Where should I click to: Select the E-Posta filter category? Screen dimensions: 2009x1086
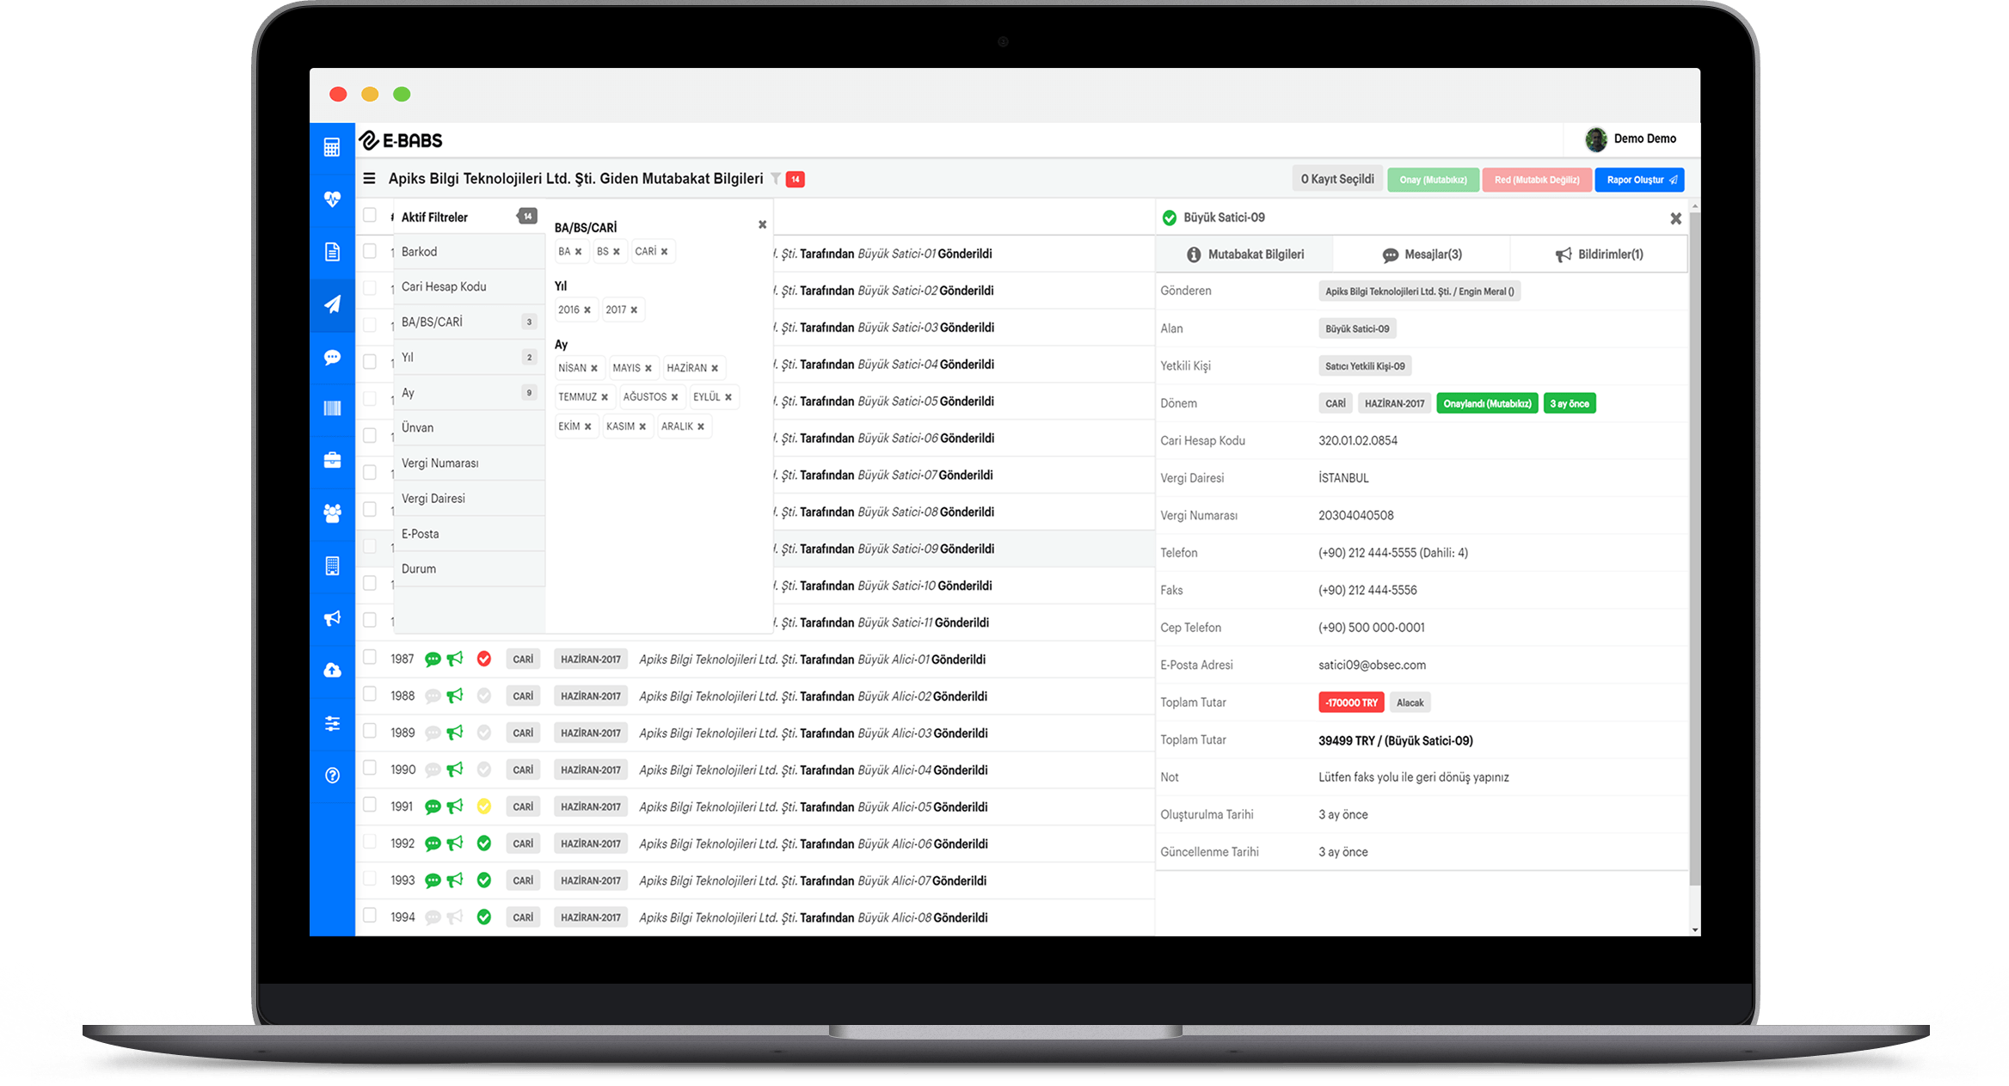click(470, 533)
